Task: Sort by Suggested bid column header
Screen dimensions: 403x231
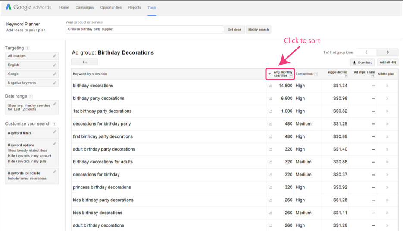Action: 337,72
